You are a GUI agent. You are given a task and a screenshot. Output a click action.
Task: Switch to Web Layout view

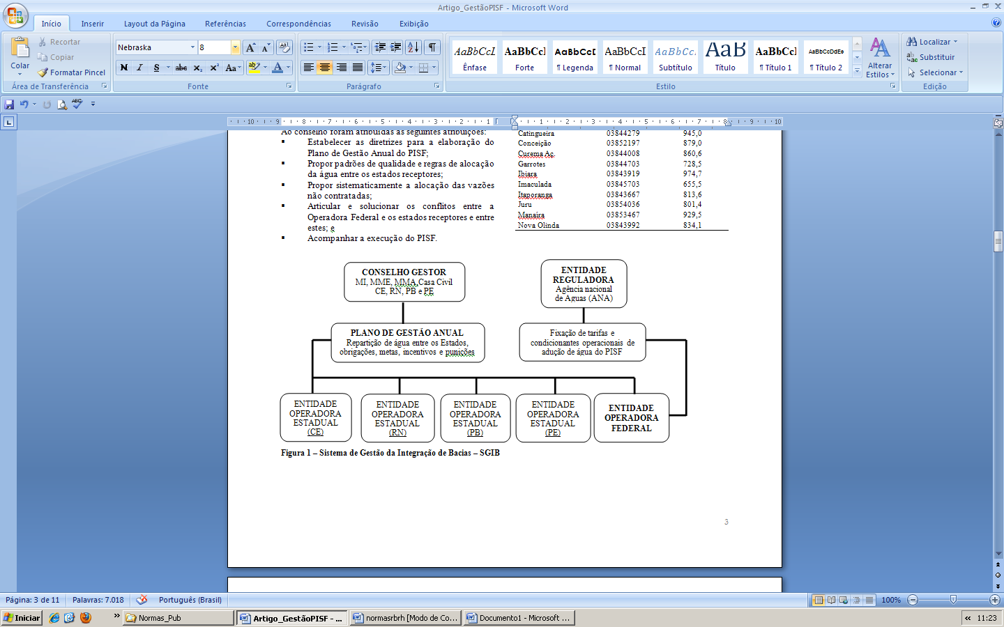[844, 600]
